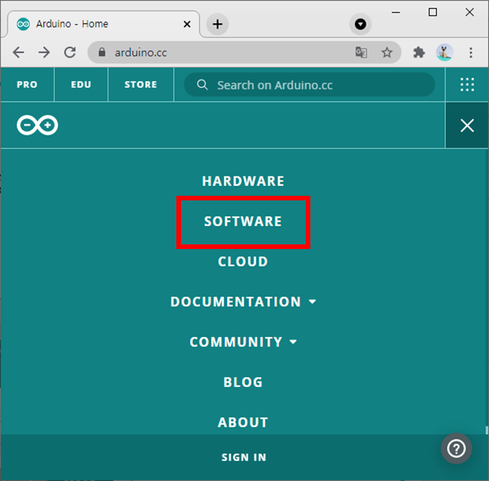The width and height of the screenshot is (489, 481).
Task: Click the search magnifier icon
Action: coord(203,85)
